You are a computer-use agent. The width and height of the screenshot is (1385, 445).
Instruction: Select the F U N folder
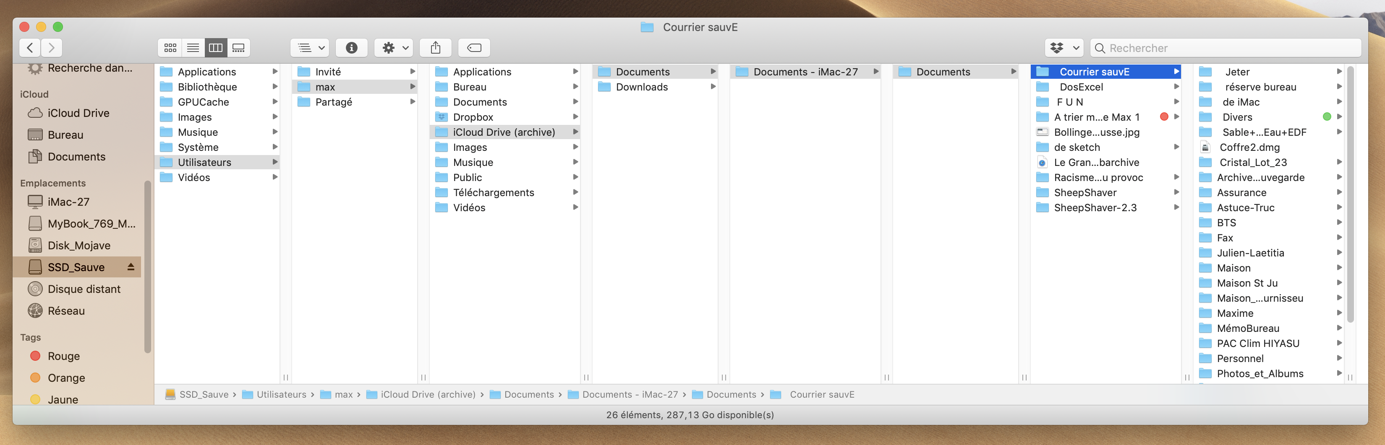coord(1106,102)
